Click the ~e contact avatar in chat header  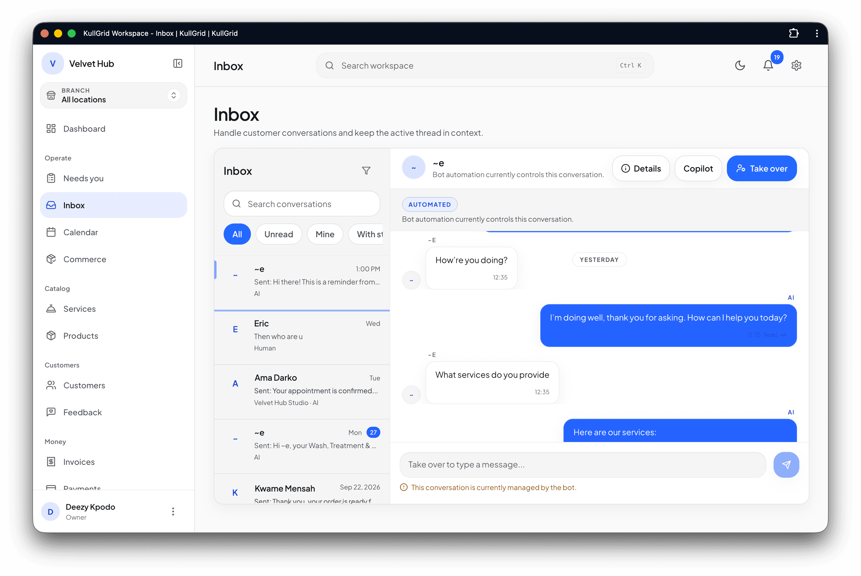coord(413,167)
